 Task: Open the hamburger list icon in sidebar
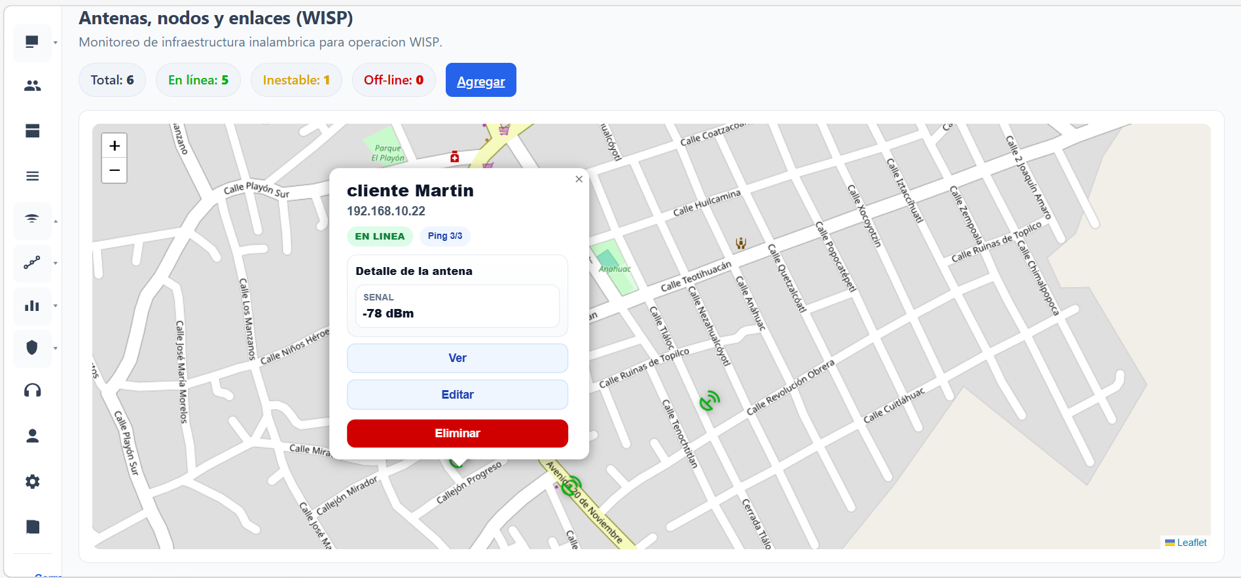(x=32, y=176)
